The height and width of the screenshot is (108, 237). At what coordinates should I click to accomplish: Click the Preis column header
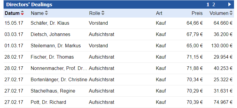click(x=197, y=13)
